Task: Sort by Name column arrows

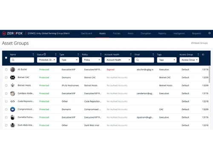Action: (x=33, y=54)
